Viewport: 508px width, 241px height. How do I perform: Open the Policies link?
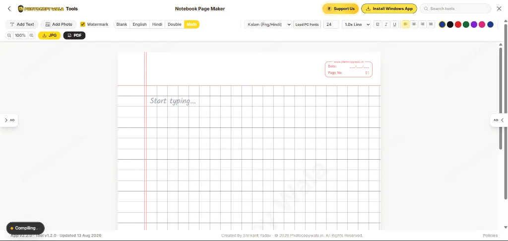(490, 236)
